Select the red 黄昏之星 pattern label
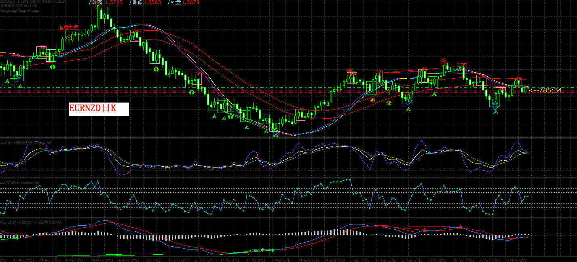 click(x=68, y=28)
